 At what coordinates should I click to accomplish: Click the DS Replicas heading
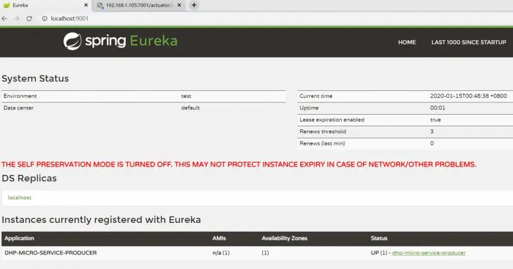29,178
